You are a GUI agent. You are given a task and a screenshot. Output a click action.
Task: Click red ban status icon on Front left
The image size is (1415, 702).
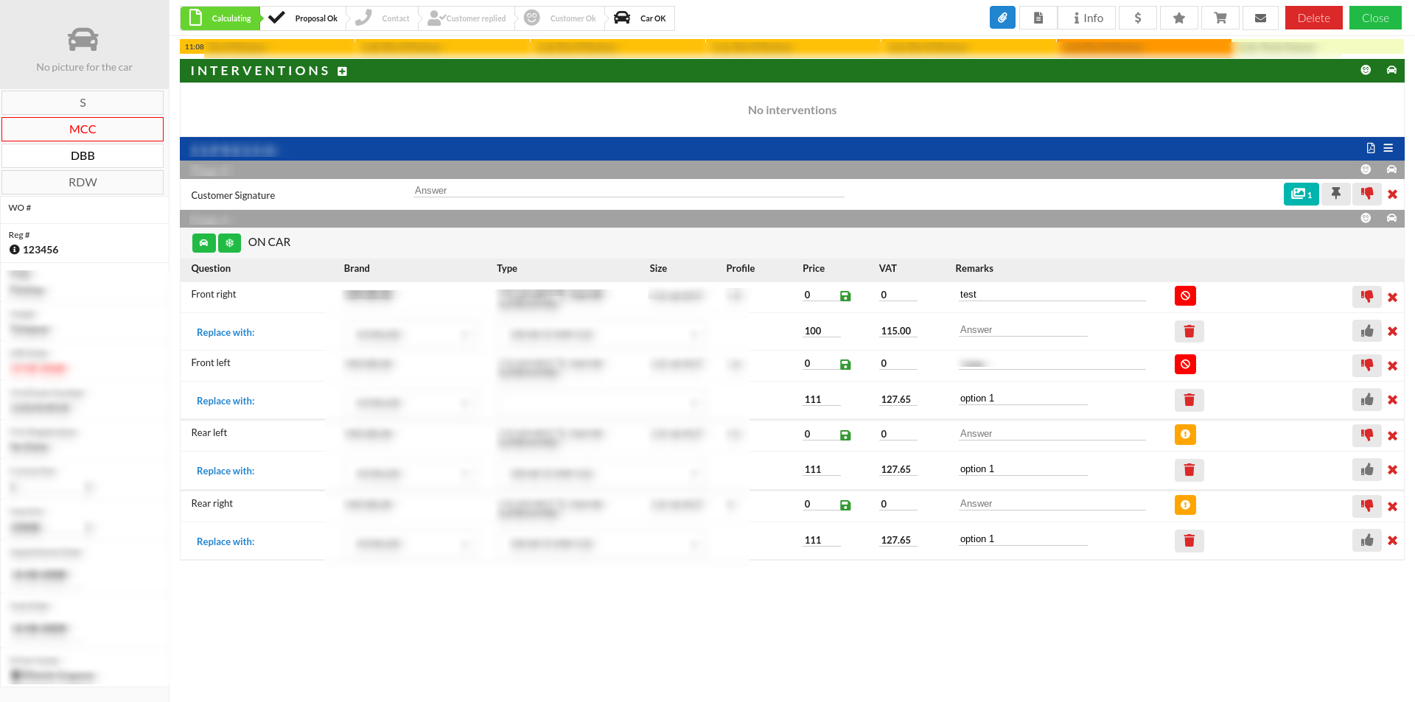tap(1185, 364)
